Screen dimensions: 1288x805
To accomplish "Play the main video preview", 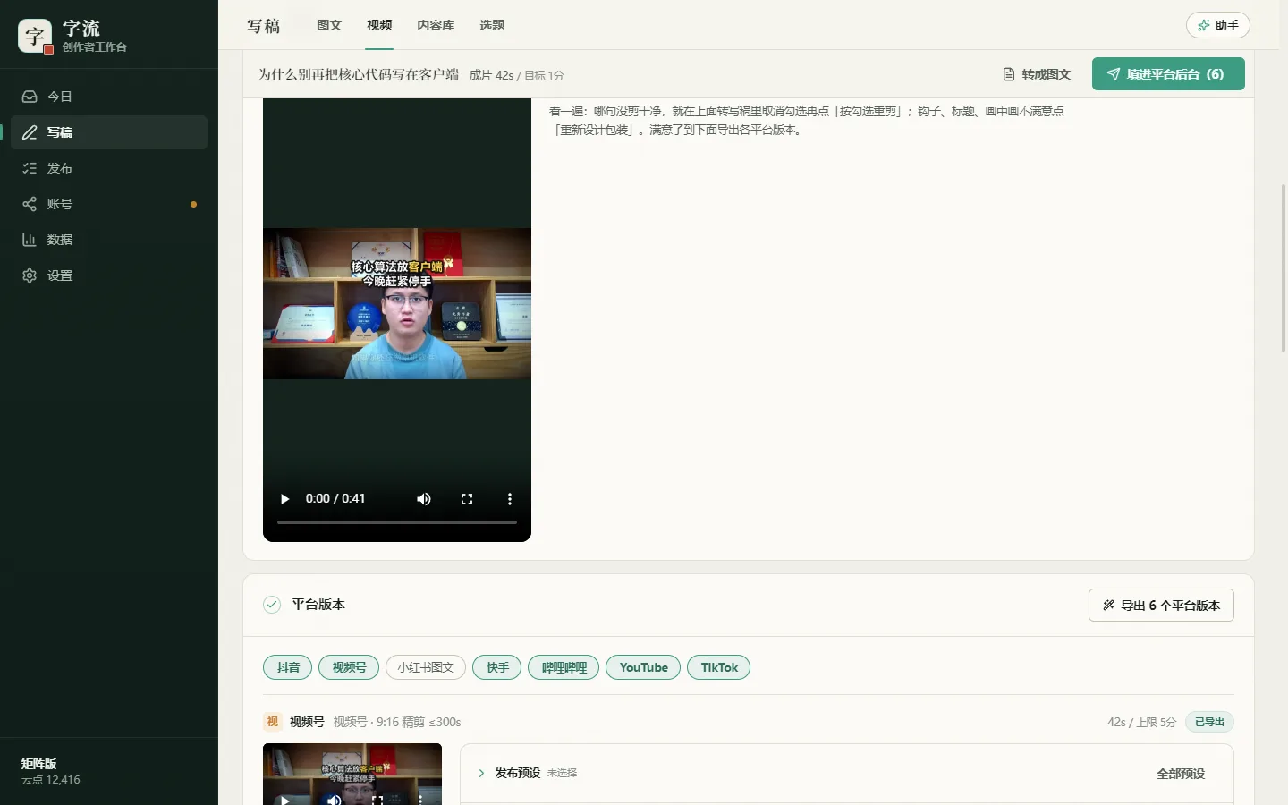I will pos(284,499).
